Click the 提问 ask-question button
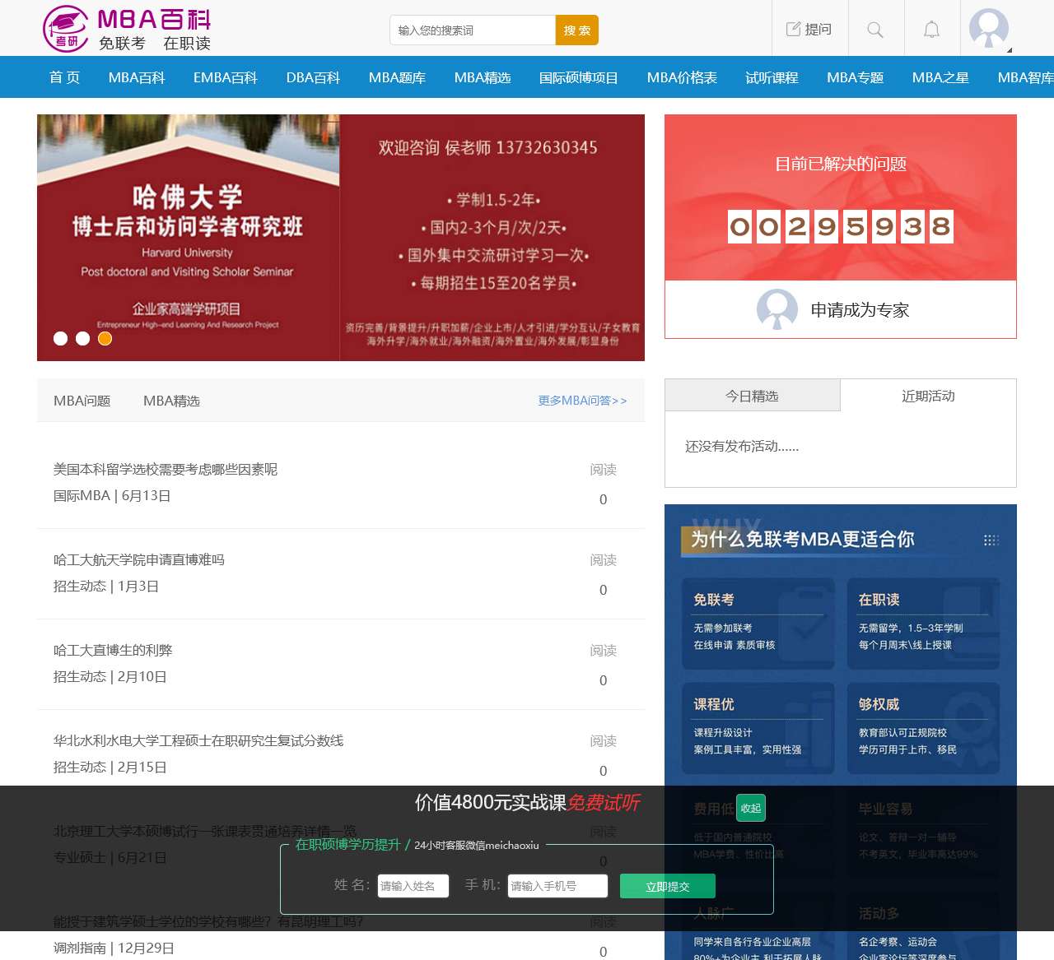Viewport: 1054px width, 960px height. click(x=809, y=30)
